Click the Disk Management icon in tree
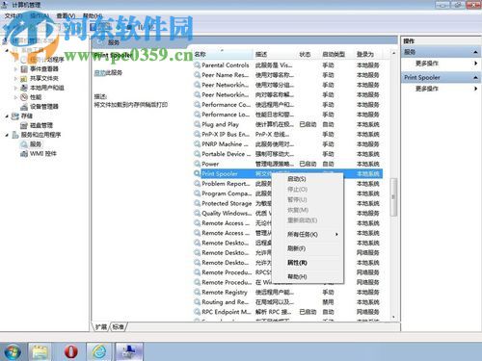This screenshot has width=482, height=361. pyautogui.click(x=24, y=125)
